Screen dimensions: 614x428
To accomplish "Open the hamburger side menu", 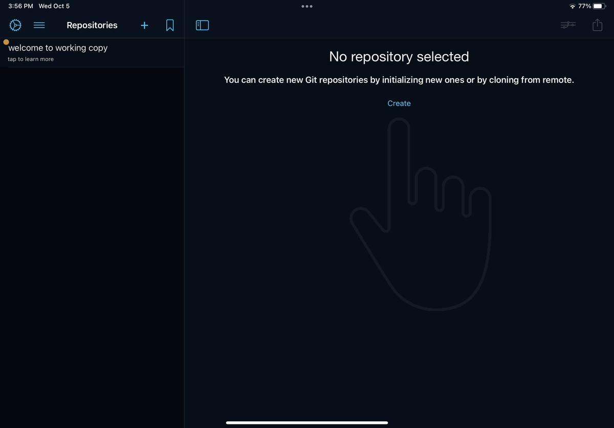I will click(39, 25).
